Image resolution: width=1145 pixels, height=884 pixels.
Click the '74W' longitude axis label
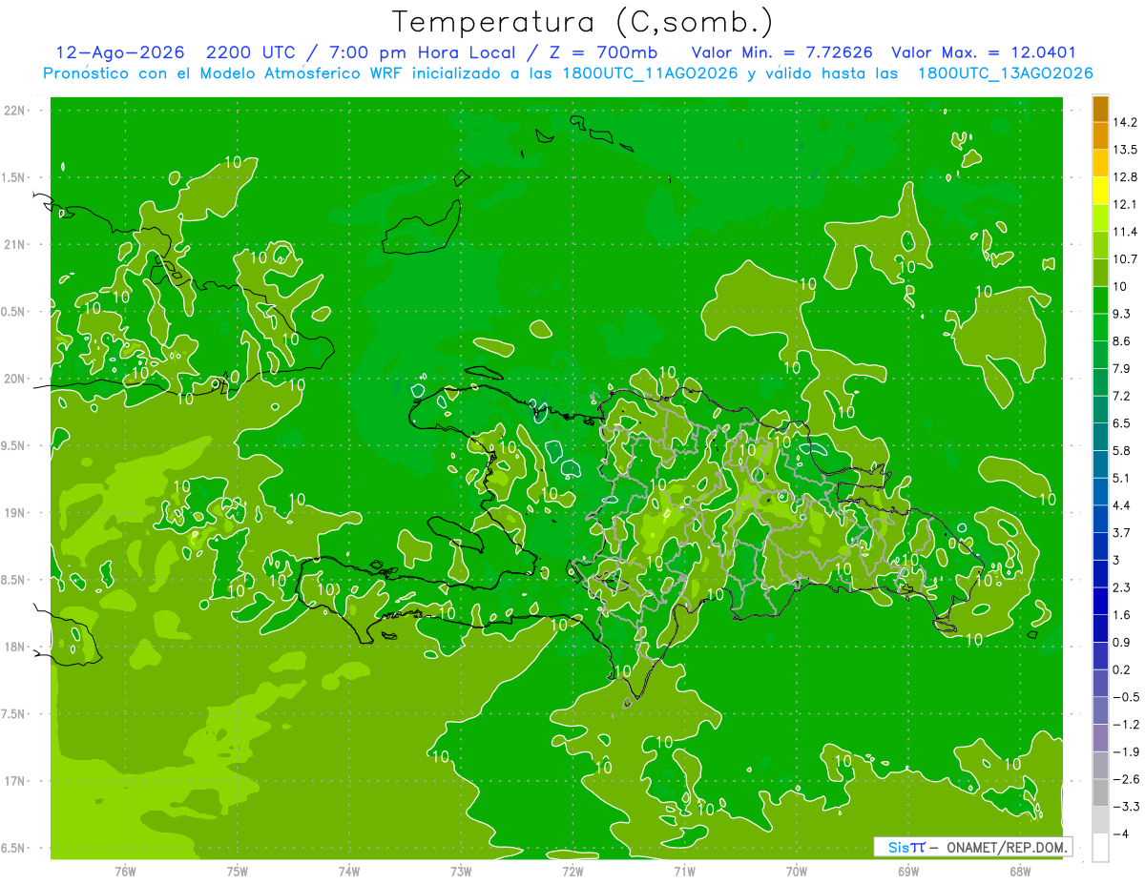[349, 872]
